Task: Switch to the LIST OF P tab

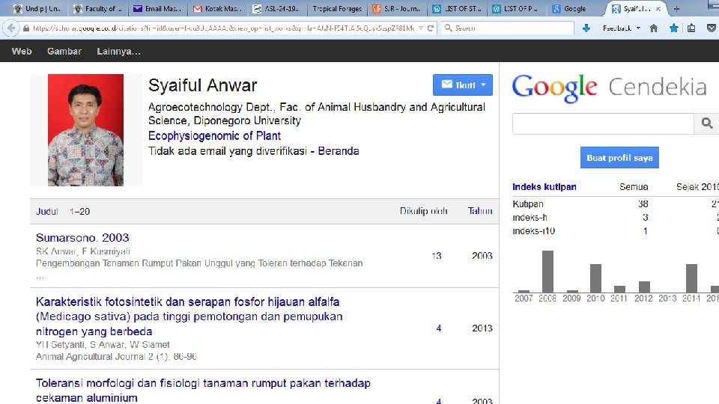Action: pos(517,9)
